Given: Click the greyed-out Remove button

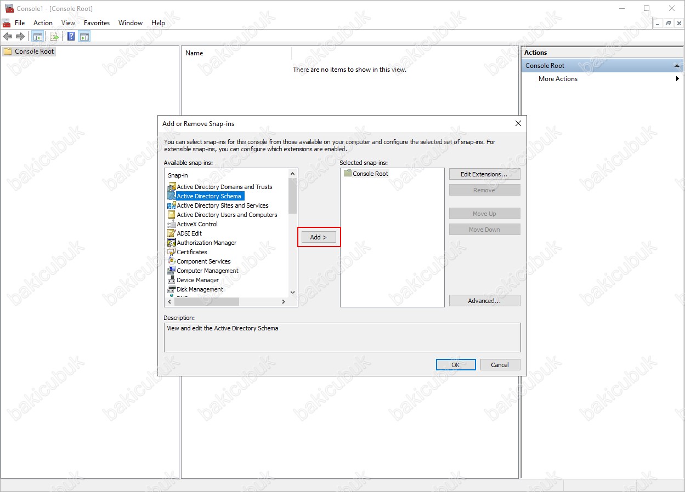Looking at the screenshot, I should pos(484,190).
